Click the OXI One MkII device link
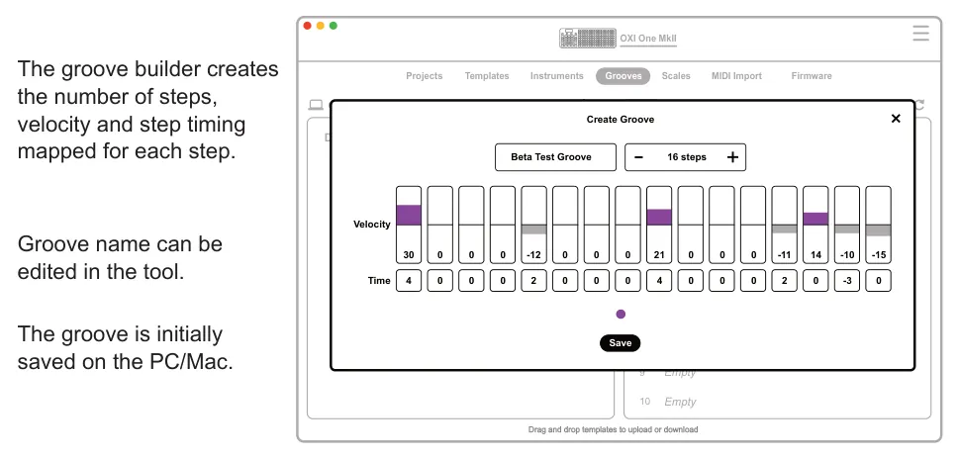This screenshot has width=958, height=459. click(648, 39)
